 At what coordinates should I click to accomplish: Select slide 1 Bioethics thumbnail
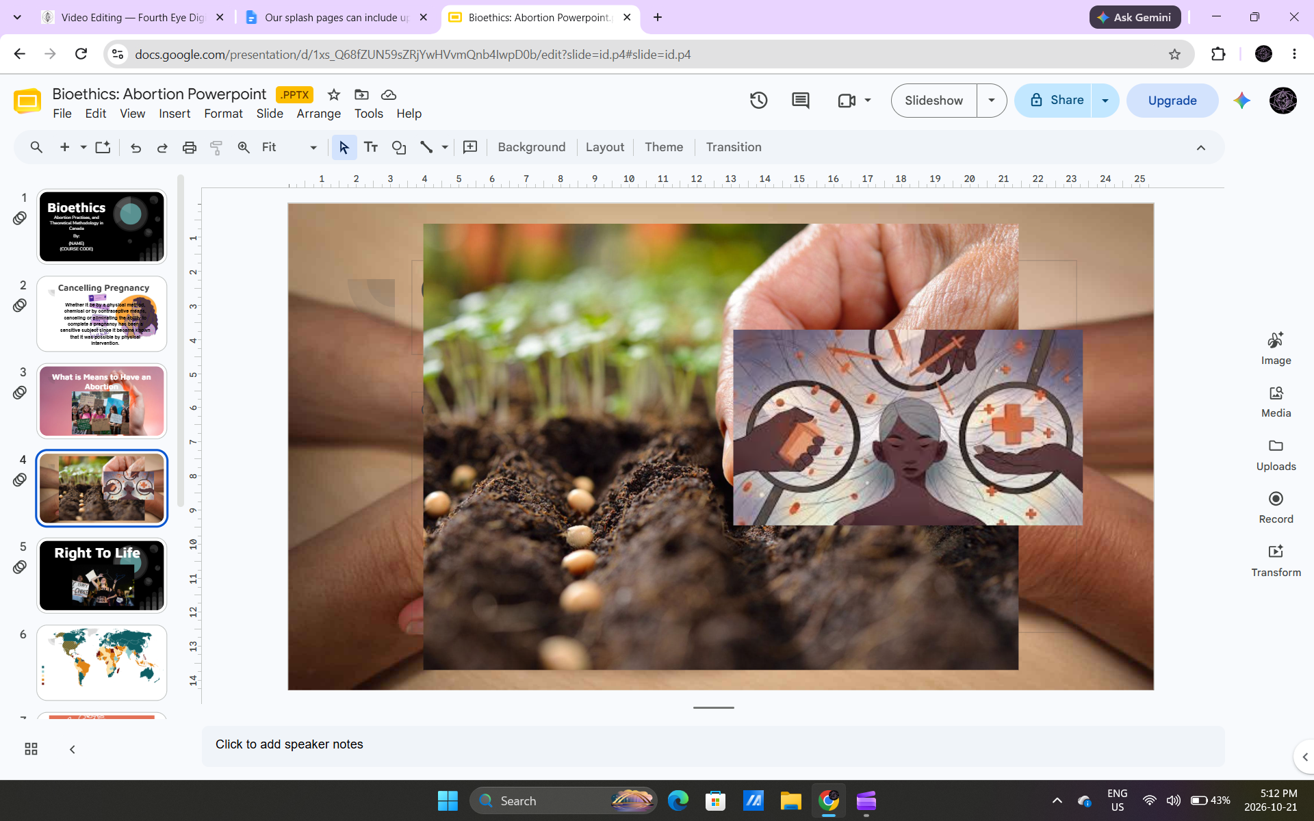coord(102,226)
